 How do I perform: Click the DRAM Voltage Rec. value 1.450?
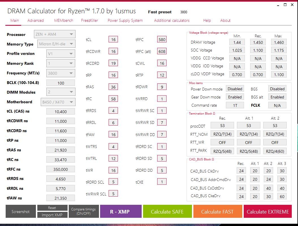click(x=258, y=42)
